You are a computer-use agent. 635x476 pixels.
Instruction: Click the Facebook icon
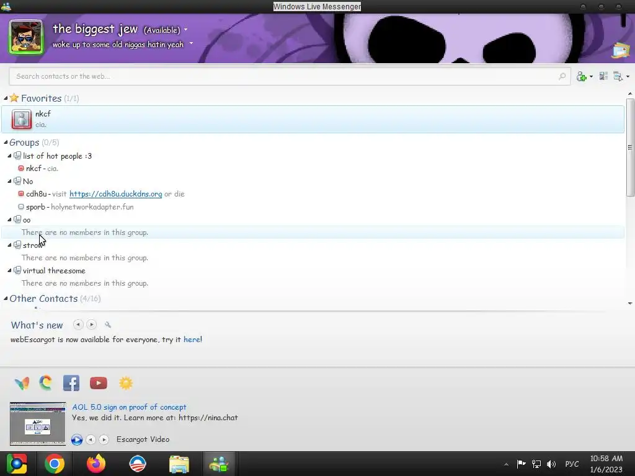coord(71,383)
